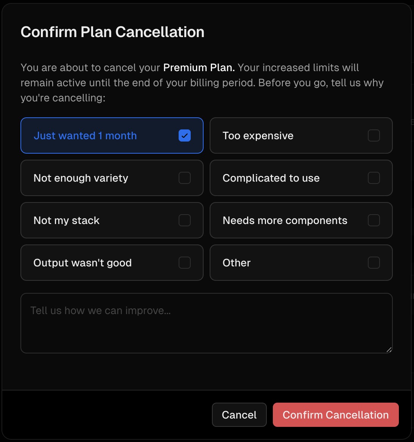The image size is (414, 442).
Task: Click the 'Output wasn't good' label text
Action: pyautogui.click(x=82, y=263)
